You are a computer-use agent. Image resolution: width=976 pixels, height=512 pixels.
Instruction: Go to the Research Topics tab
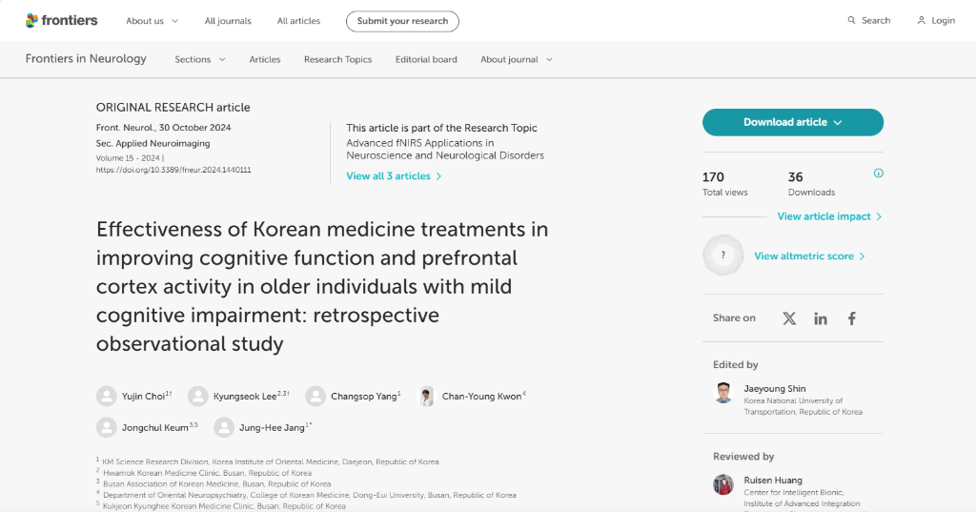click(337, 59)
